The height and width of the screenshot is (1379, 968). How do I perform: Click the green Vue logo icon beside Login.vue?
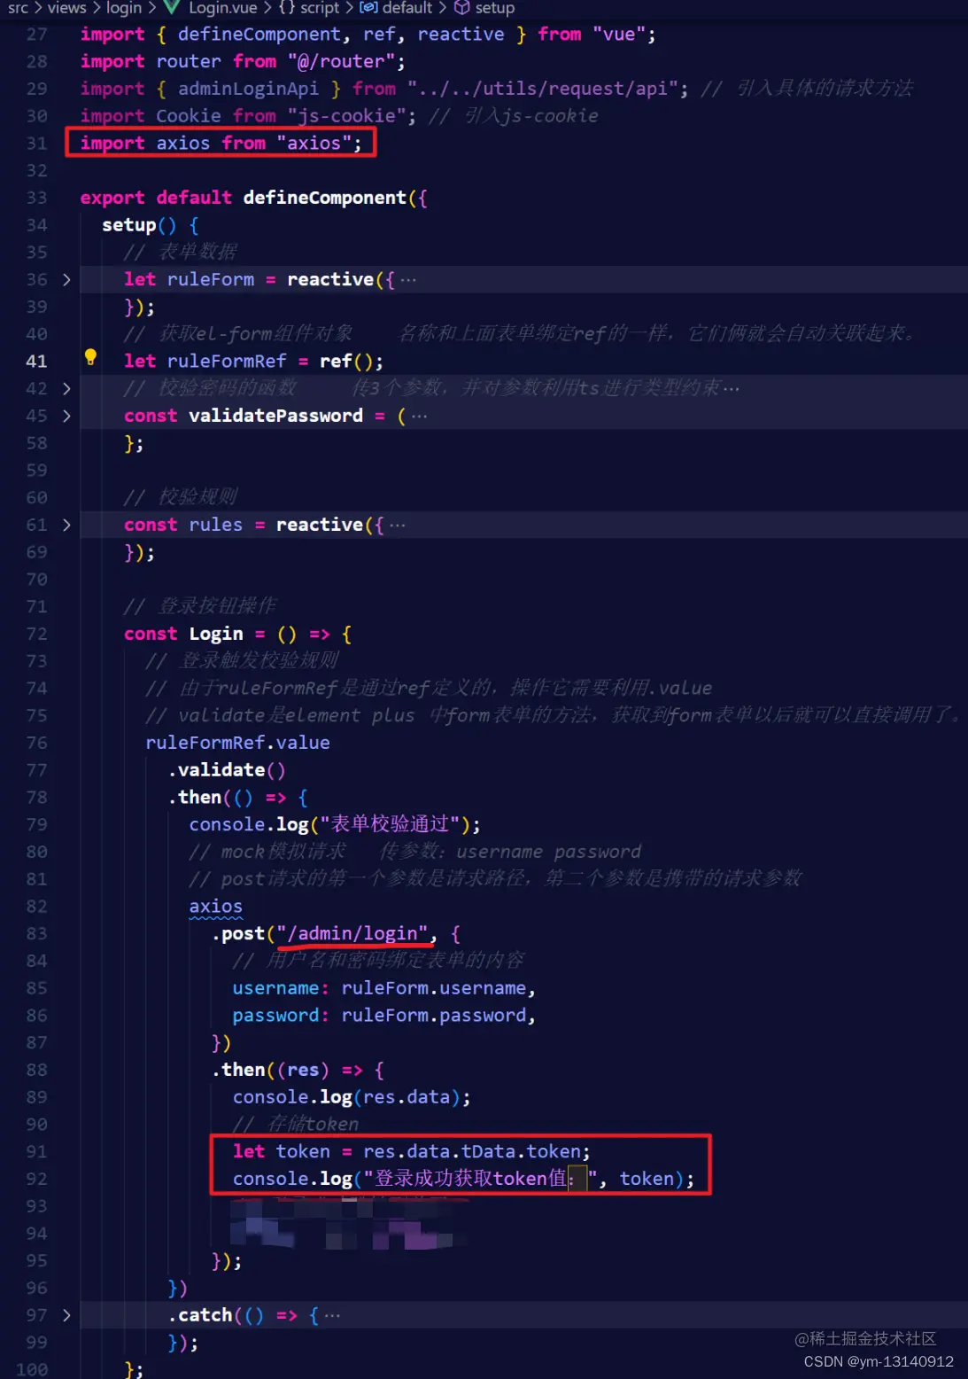click(x=172, y=8)
